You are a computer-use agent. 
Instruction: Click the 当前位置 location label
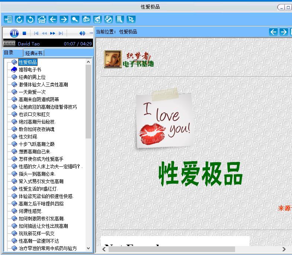pyautogui.click(x=106, y=32)
